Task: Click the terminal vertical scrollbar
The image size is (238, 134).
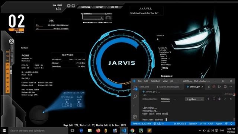Action: tap(234, 119)
